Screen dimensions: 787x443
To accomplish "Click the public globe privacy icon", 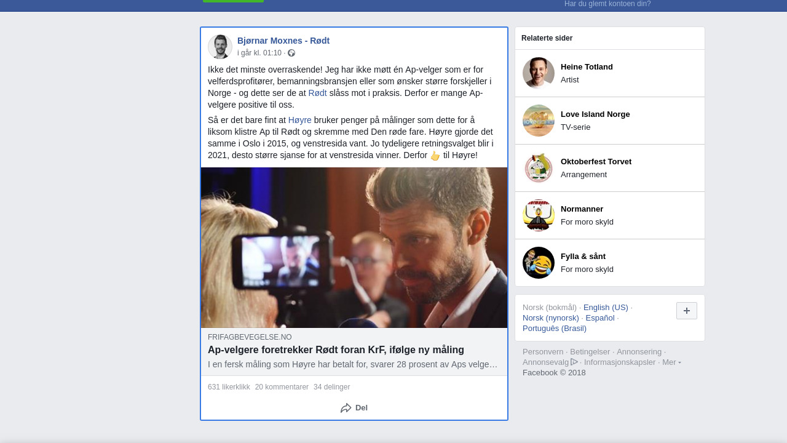I will 291,54.
